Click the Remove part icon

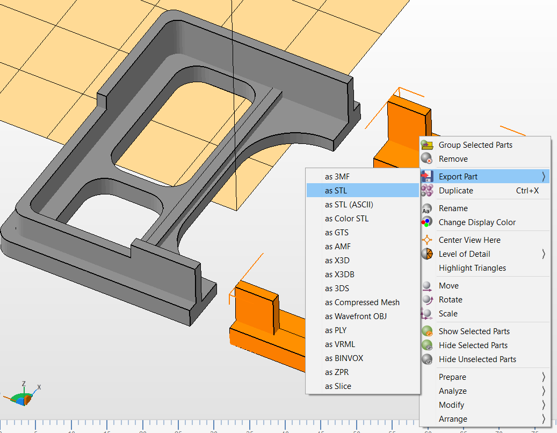(427, 159)
